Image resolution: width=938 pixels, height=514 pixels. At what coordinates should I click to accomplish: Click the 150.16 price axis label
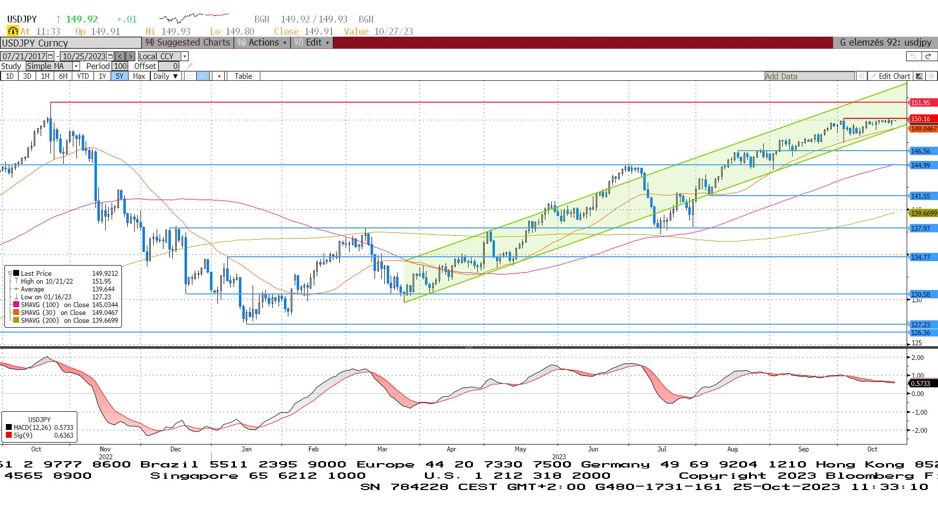922,119
